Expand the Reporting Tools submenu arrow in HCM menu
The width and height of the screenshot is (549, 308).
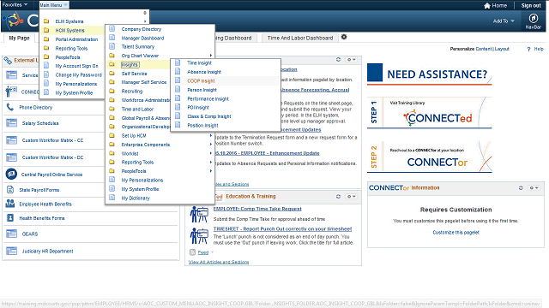click(x=211, y=162)
